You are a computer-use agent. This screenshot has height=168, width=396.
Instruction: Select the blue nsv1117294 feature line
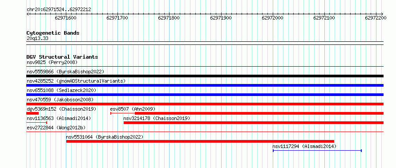[x=317, y=151]
